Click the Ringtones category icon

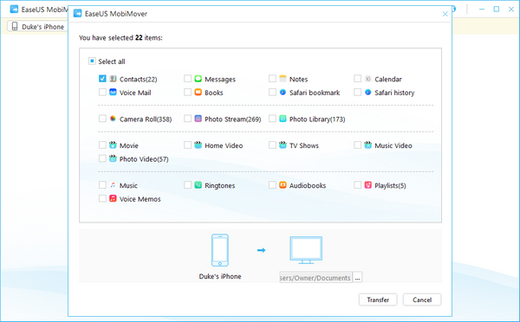198,185
